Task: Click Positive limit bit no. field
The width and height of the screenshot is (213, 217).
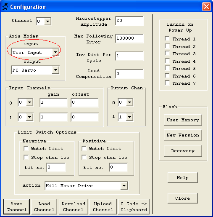Action: click(118, 167)
